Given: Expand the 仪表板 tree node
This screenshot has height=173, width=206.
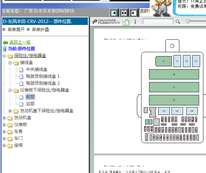Looking at the screenshot, I should click(4, 125).
